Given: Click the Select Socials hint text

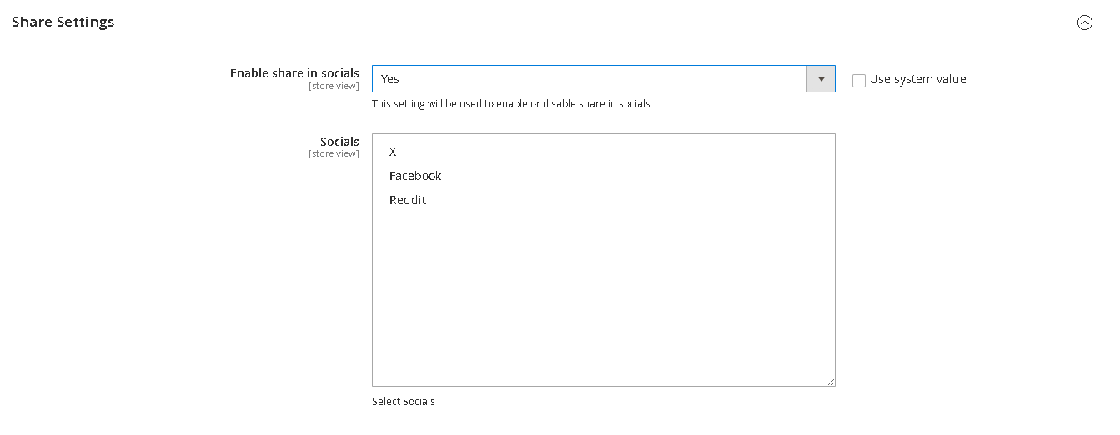Looking at the screenshot, I should click(x=404, y=402).
